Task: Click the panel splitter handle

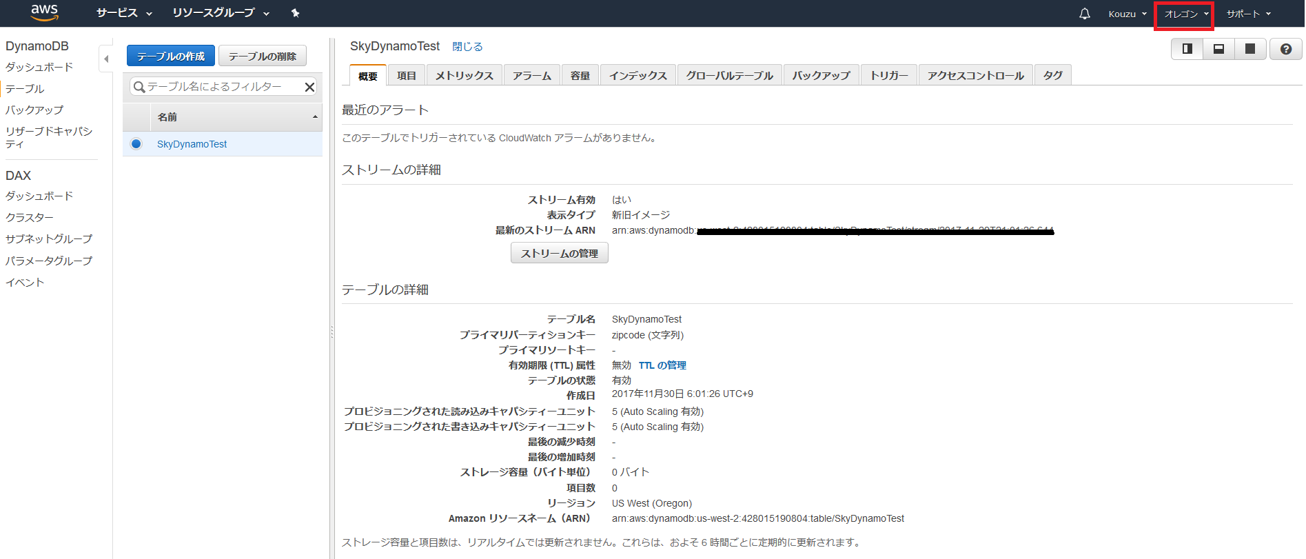Action: [x=331, y=332]
